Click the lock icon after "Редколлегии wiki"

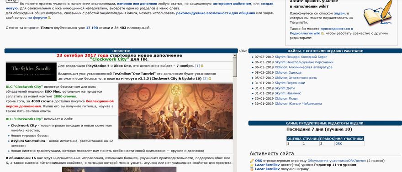click(323, 33)
